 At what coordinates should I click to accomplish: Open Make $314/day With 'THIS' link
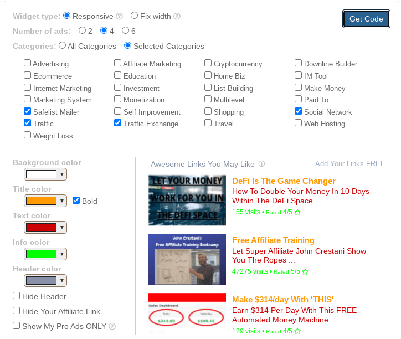click(x=283, y=300)
